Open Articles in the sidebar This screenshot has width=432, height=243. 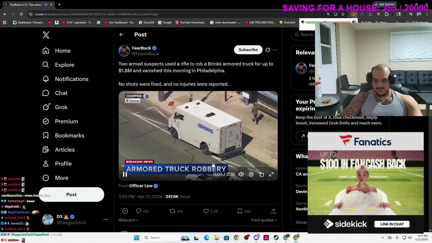(x=58, y=150)
